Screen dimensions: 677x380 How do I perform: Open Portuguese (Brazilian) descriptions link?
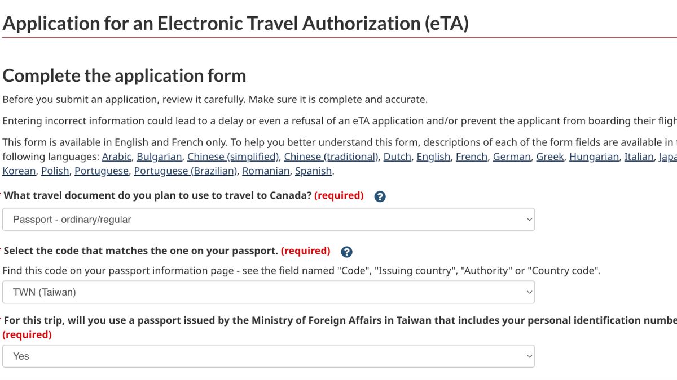click(x=186, y=171)
